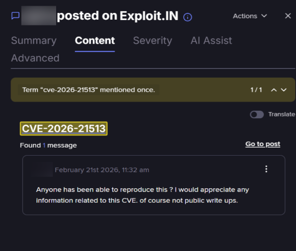Click the blurred author avatar in message
Screen dimensions: 296x251
coord(43,169)
